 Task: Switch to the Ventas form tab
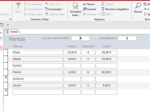click(x=12, y=32)
